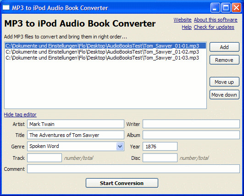Viewport: 244px width, 196px height.
Task: Minimize the converter window
Action: coord(215,7)
